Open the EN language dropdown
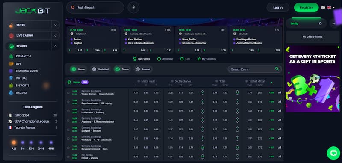This screenshot has width=342, height=163. [x=328, y=7]
